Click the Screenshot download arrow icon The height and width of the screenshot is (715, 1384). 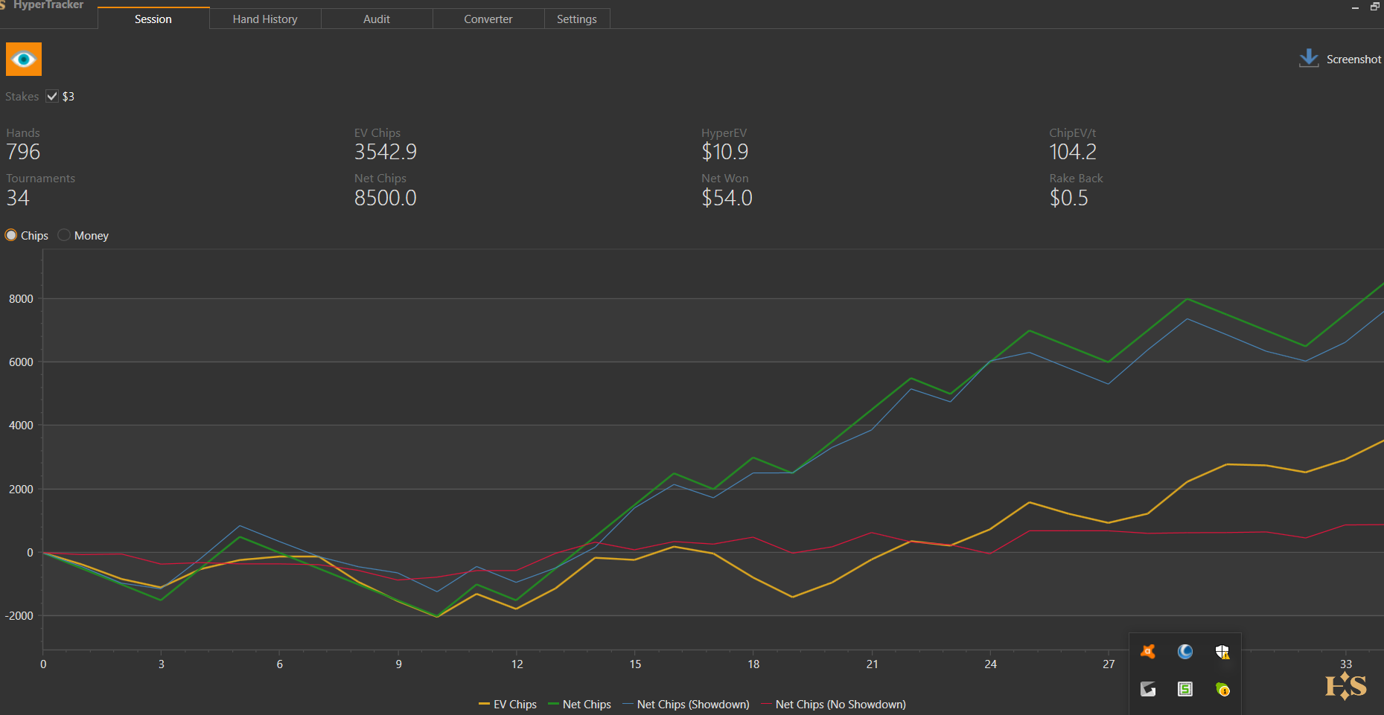1308,59
